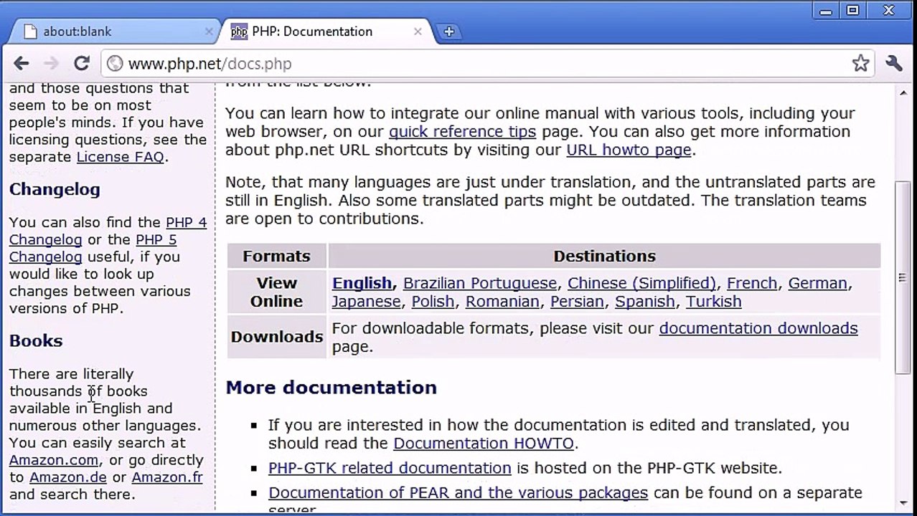Open the wrench settings menu
Viewport: 917px width, 516px height.
[x=893, y=63]
